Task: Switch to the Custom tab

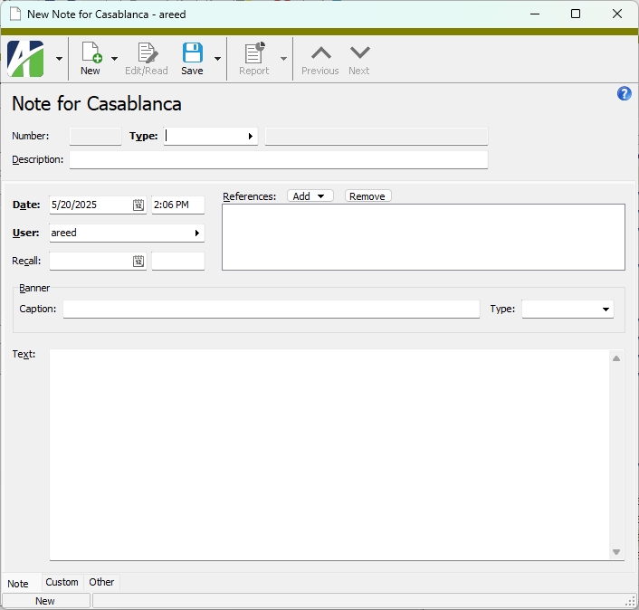Action: (62, 582)
